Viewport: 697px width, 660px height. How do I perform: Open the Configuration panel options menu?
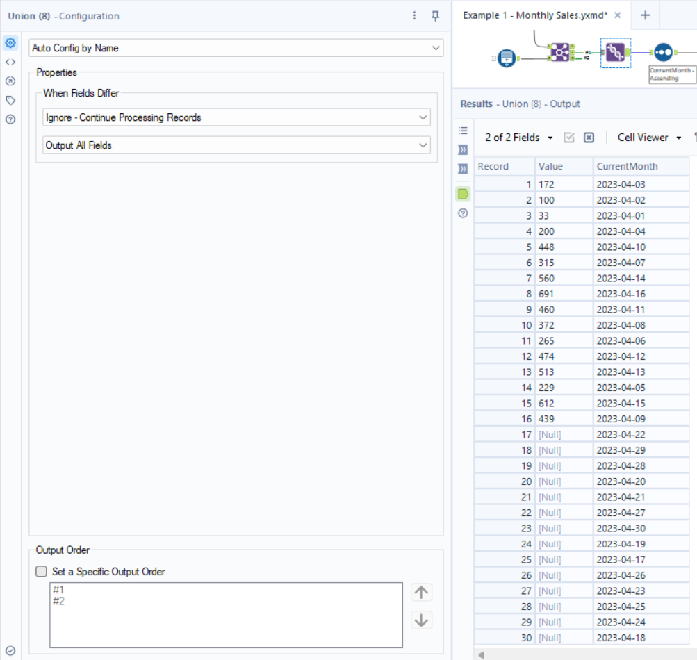coord(415,15)
